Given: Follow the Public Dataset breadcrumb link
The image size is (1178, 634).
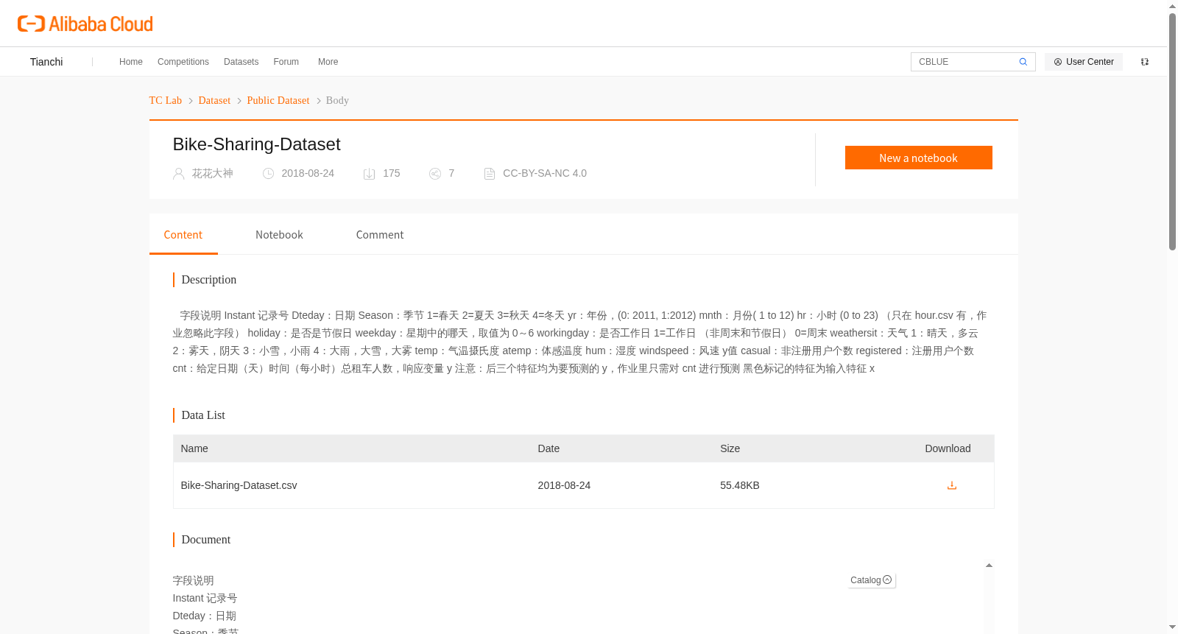Looking at the screenshot, I should point(278,100).
